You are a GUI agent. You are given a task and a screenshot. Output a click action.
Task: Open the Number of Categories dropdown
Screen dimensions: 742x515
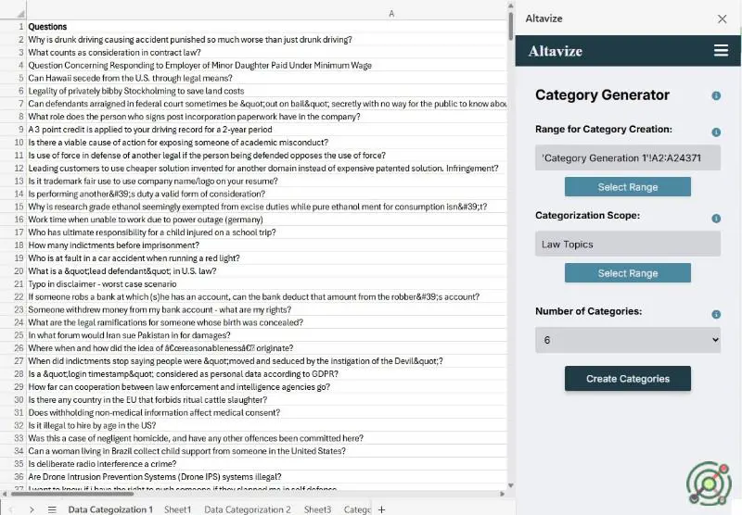tap(628, 340)
